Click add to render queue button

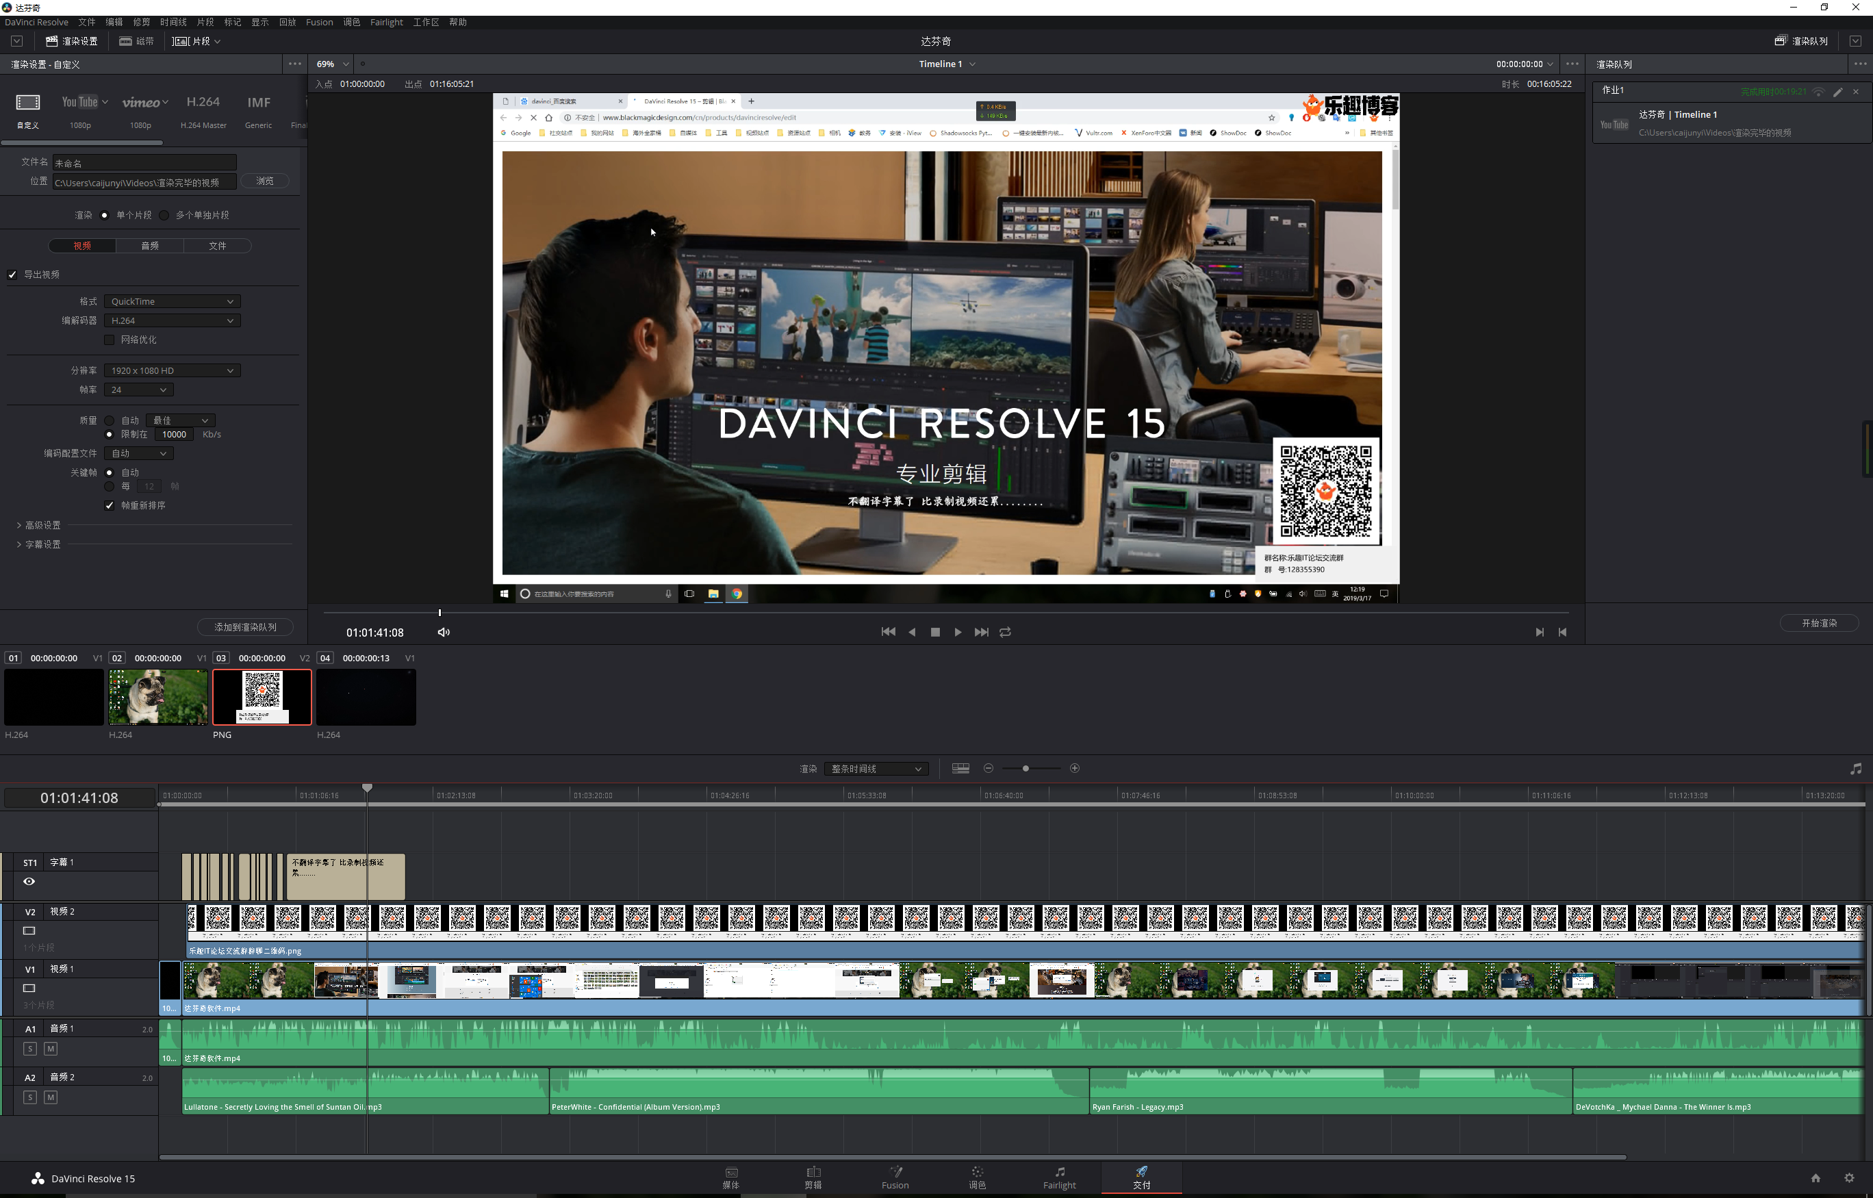(x=245, y=627)
